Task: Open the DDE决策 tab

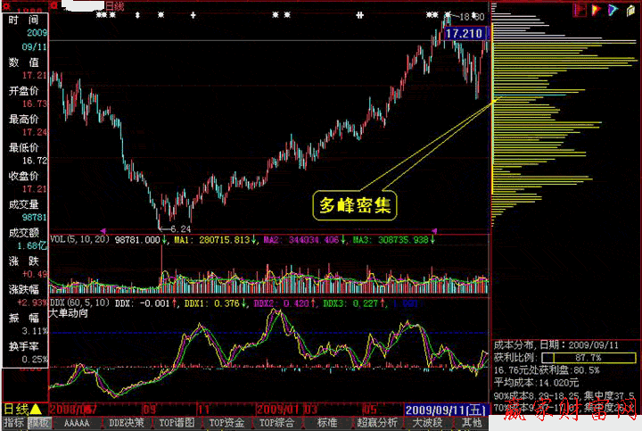Action: pos(127,422)
